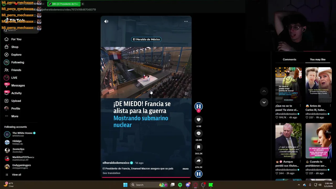The image size is (336, 189).
Task: Like the video with the heart icon
Action: (199, 120)
